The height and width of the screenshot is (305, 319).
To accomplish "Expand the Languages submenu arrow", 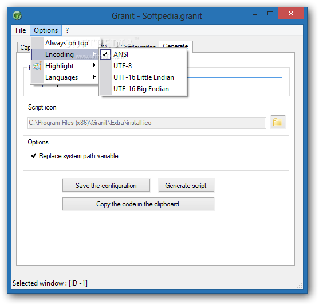I will [x=94, y=77].
